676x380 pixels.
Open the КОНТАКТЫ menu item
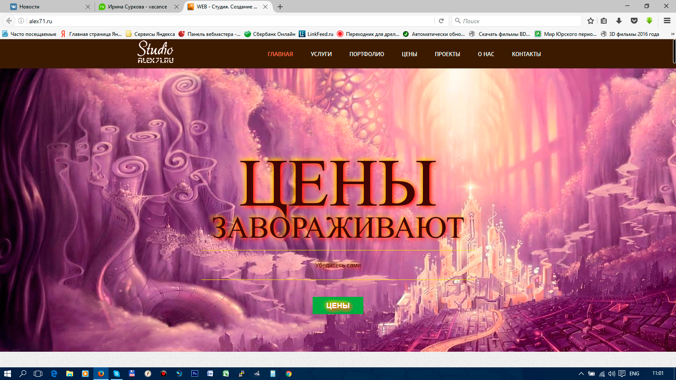(526, 54)
